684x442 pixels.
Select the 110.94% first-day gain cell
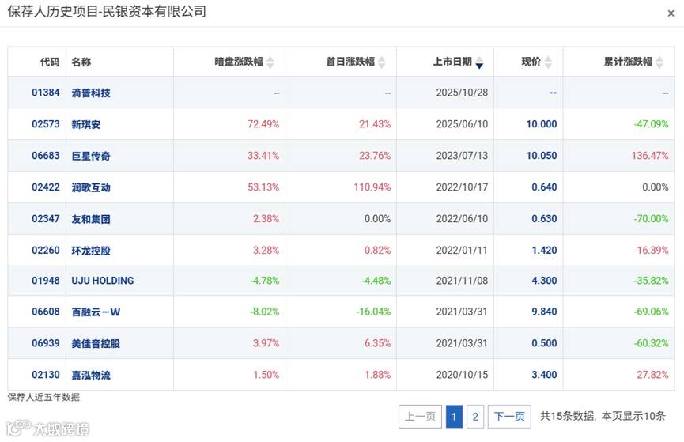coord(372,187)
